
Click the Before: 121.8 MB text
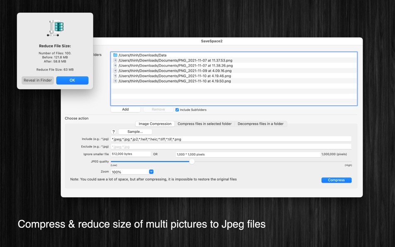pyautogui.click(x=55, y=57)
